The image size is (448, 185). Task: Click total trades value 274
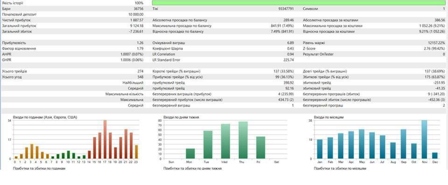pos(140,71)
